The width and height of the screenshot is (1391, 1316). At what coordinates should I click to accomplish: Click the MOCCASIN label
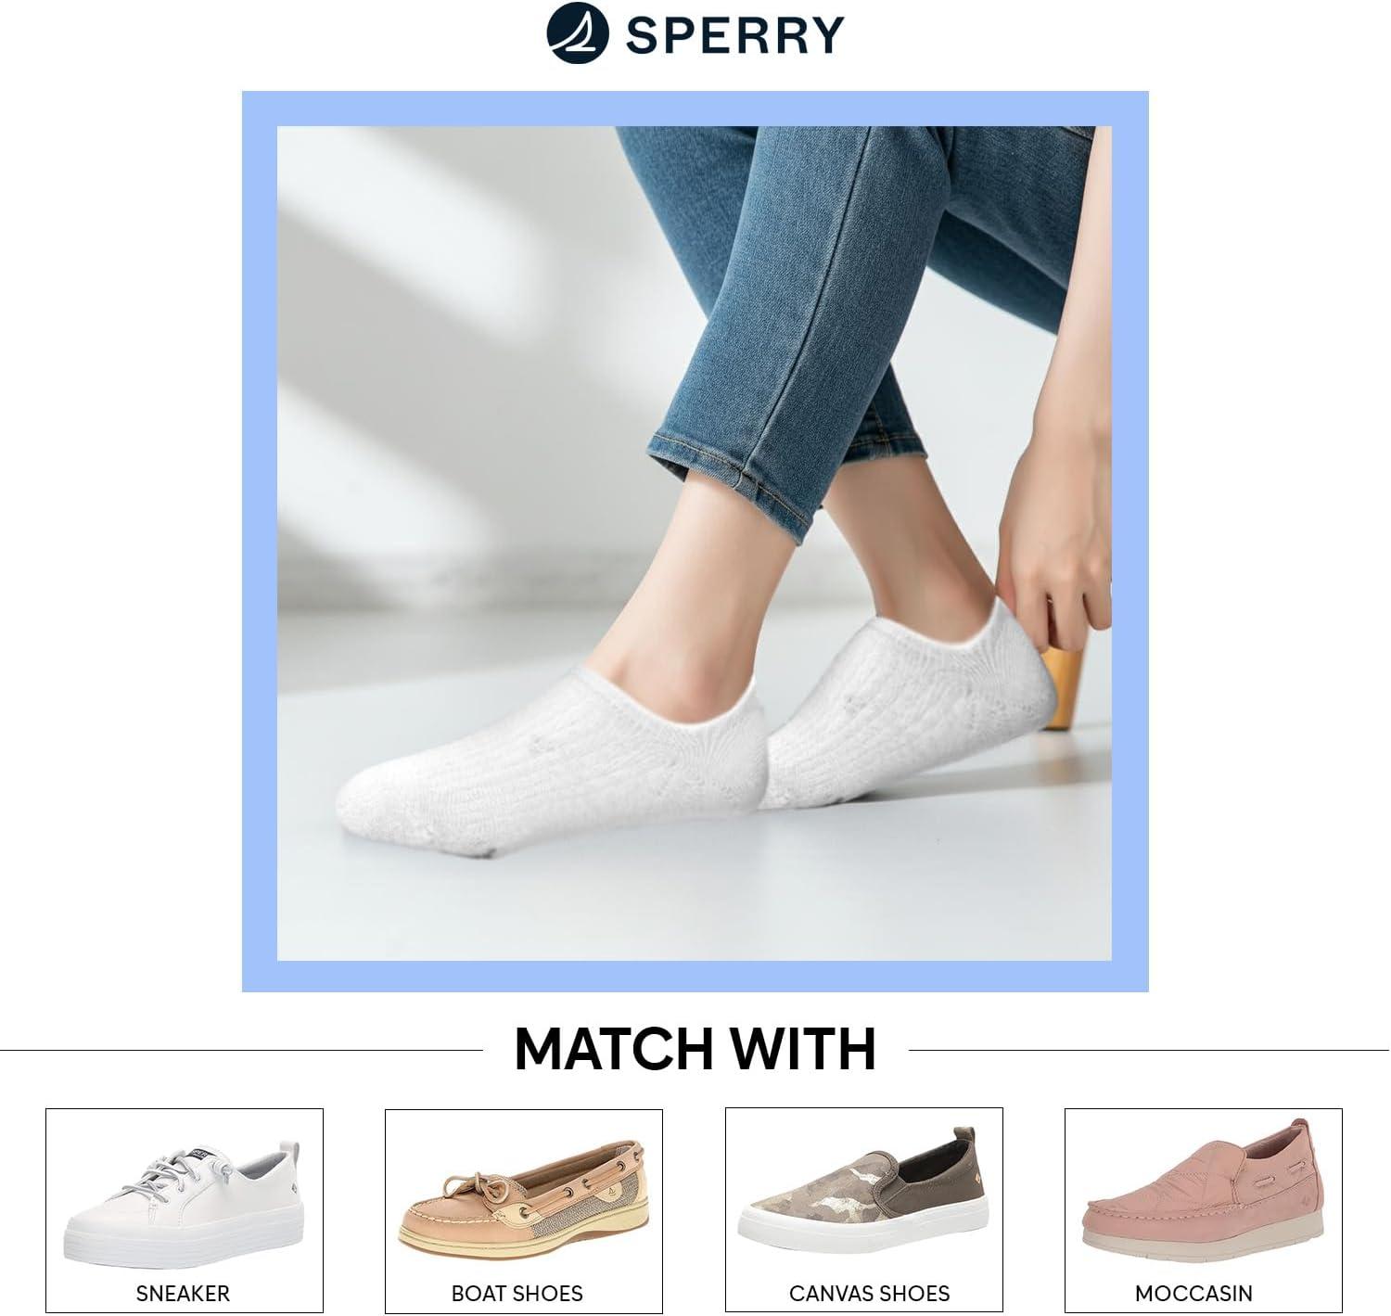pos(1193,1293)
